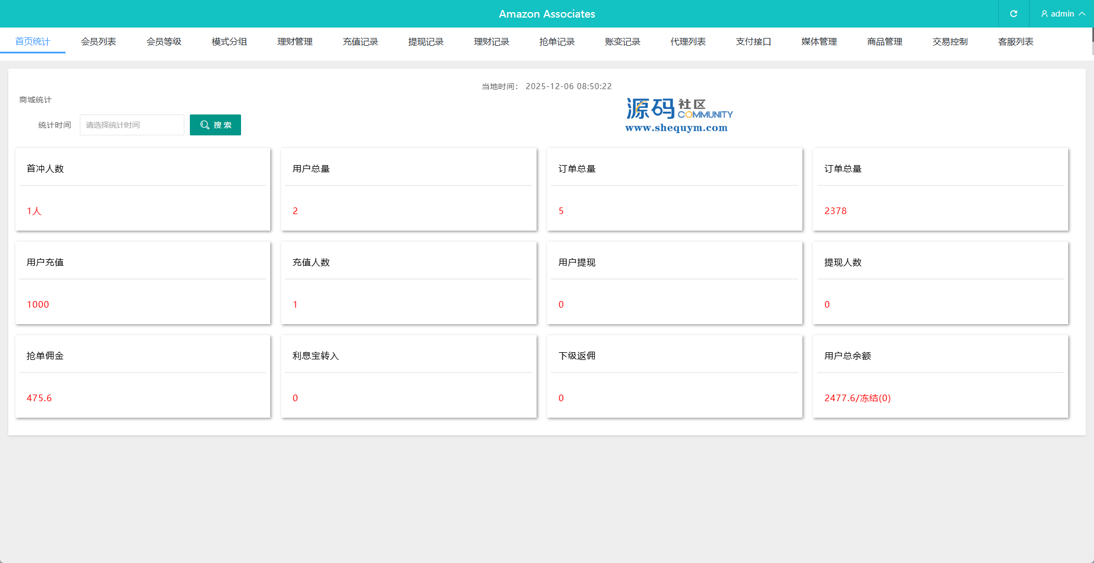Select the 客服列表 tab
Screen dimensions: 1094x563
[1015, 42]
